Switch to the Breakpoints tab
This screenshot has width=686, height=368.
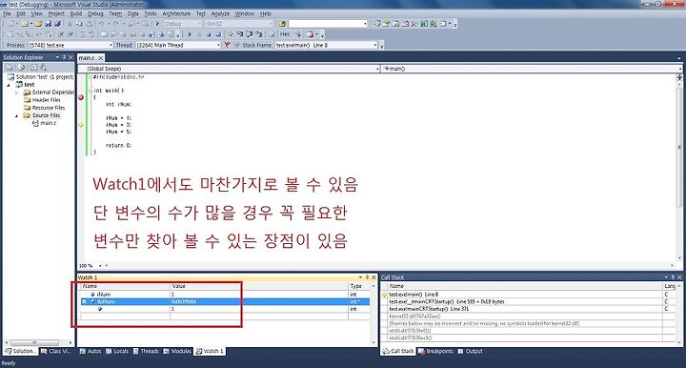(435, 351)
